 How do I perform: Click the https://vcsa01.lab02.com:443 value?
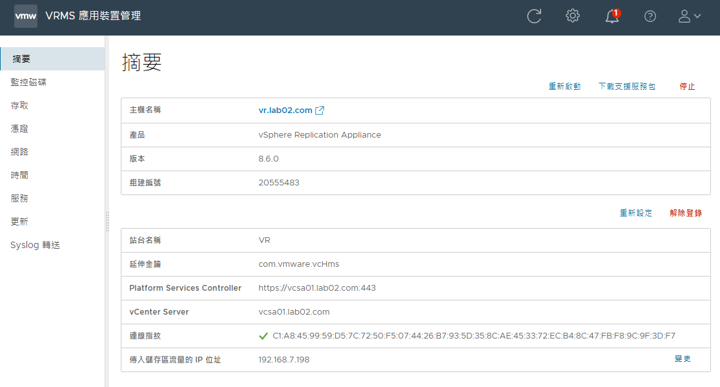point(317,288)
